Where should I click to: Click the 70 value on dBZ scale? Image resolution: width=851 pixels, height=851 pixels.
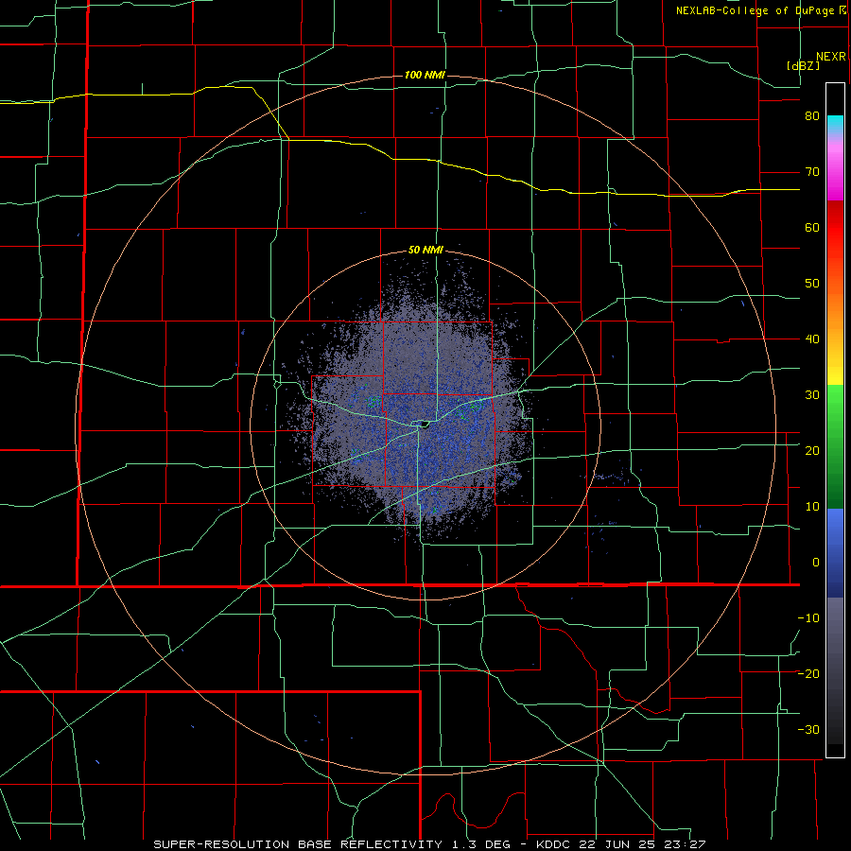click(x=812, y=172)
